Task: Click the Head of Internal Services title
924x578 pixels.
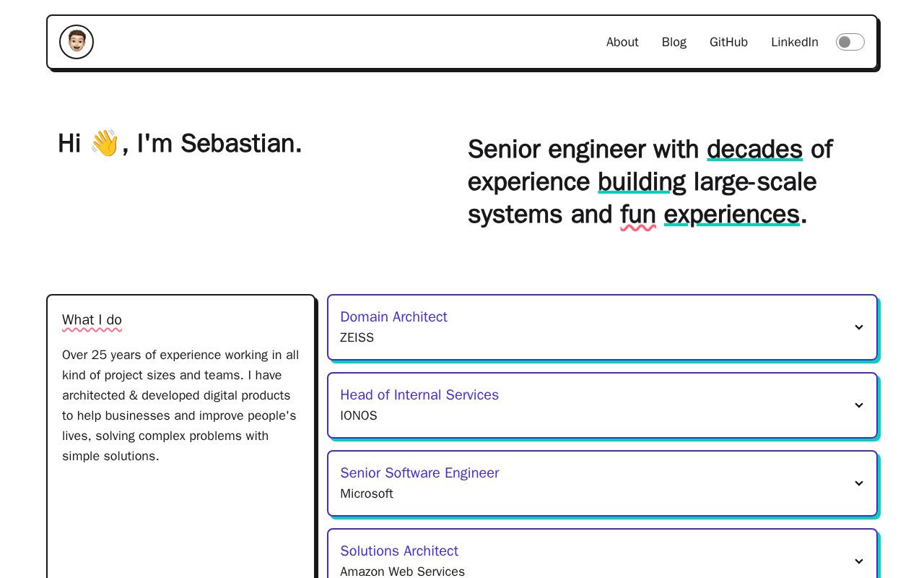Action: [419, 394]
